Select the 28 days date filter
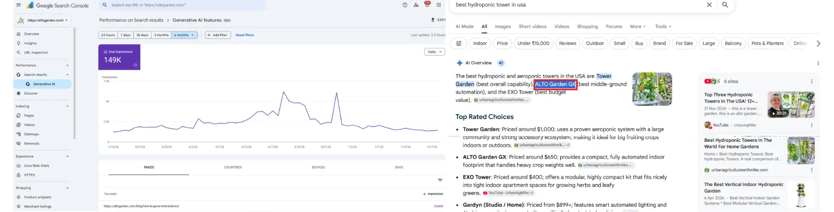Screen dimensions: 834x212 click(x=142, y=35)
